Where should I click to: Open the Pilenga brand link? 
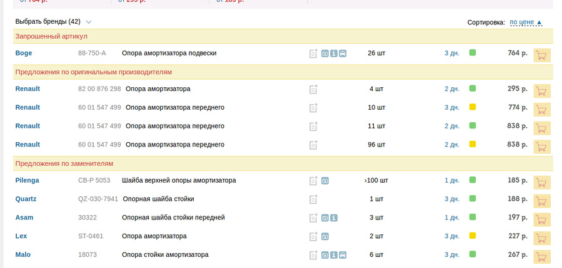pos(28,181)
